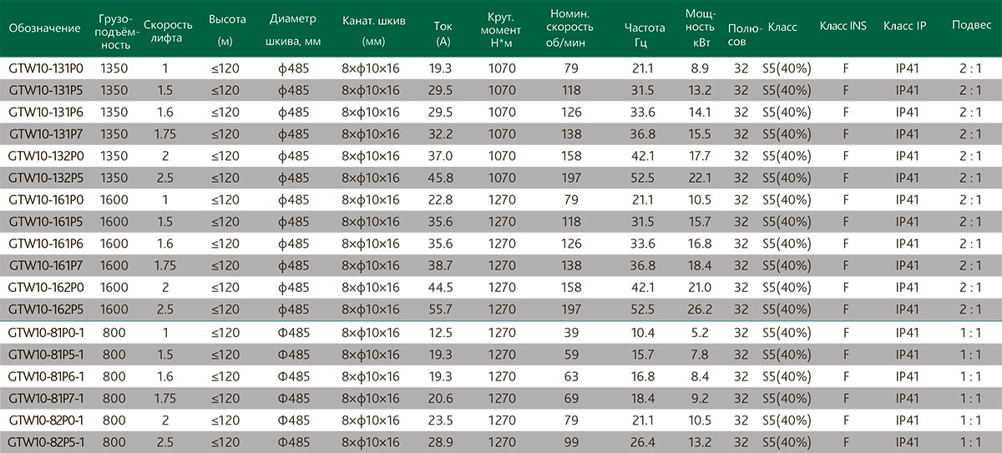The image size is (1002, 453).
Task: Click the Канат. шкив column header
Action: coord(373,30)
